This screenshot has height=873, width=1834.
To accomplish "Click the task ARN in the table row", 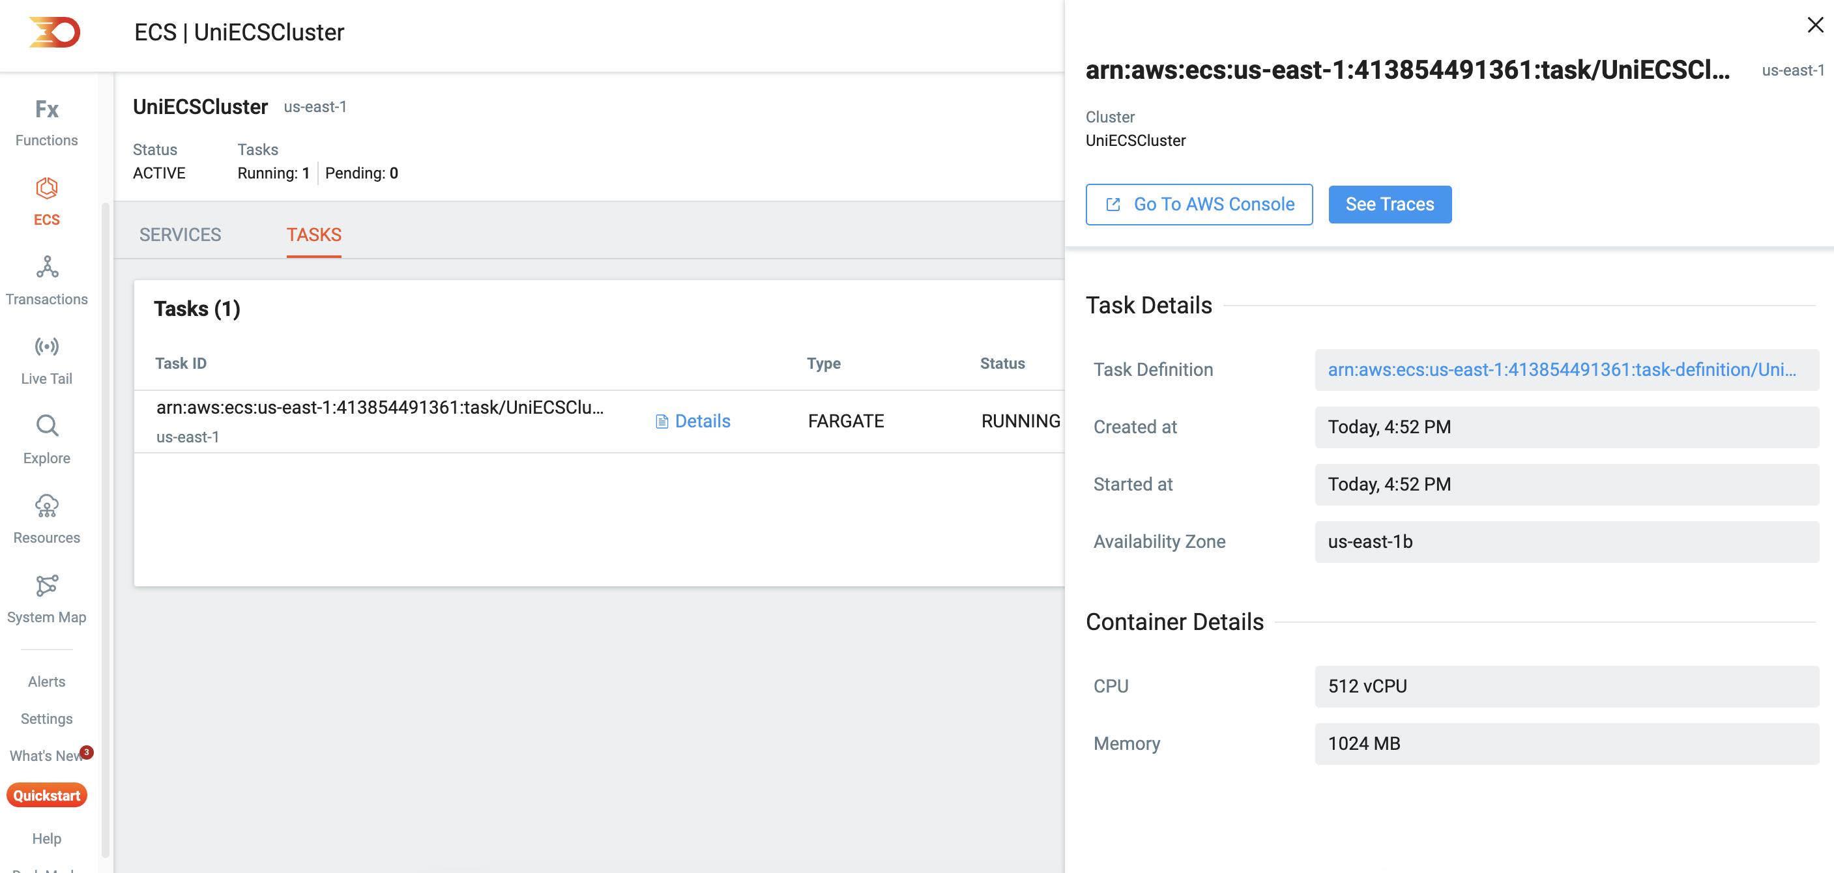I will [379, 408].
